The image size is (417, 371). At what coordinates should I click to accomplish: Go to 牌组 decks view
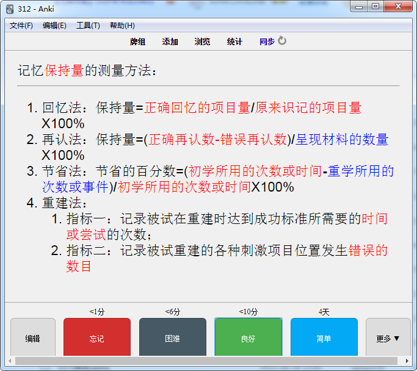tap(137, 41)
